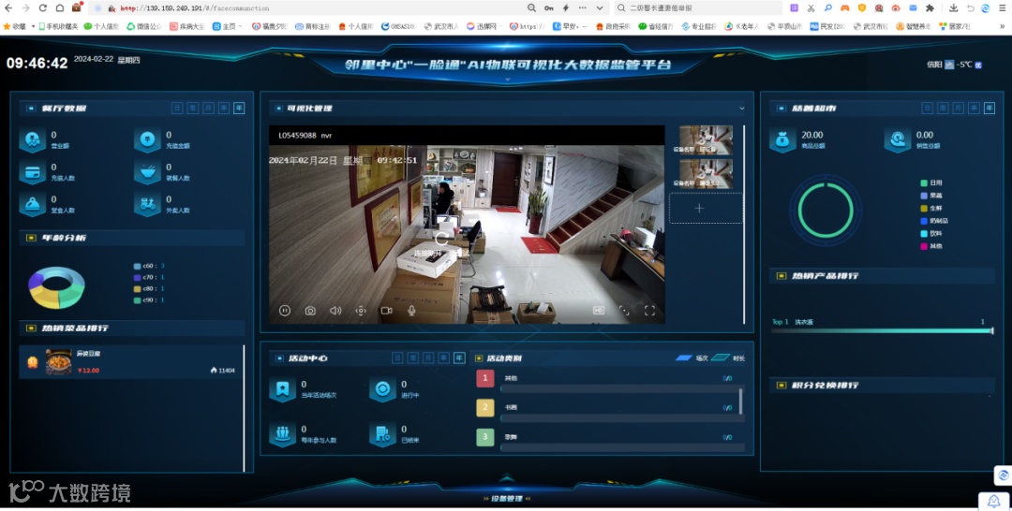Select 日 tab in 活动中心 panel
Viewport: 1012px width, 511px height.
[397, 358]
